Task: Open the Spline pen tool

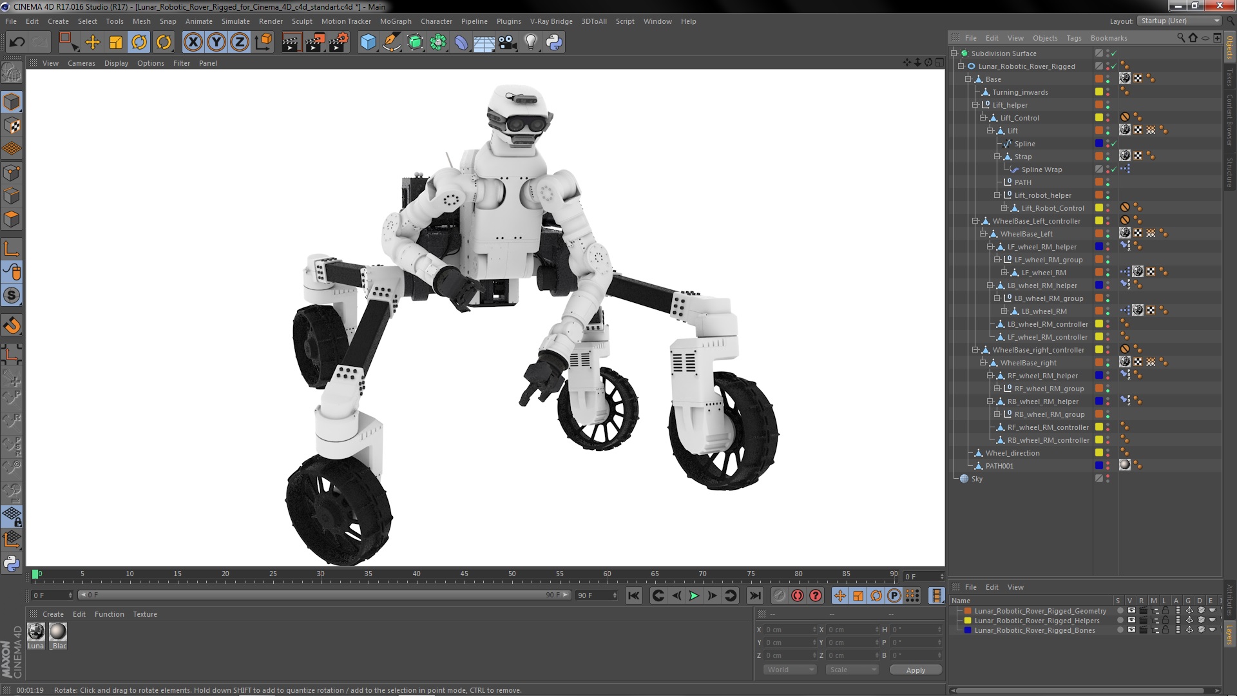Action: tap(391, 43)
